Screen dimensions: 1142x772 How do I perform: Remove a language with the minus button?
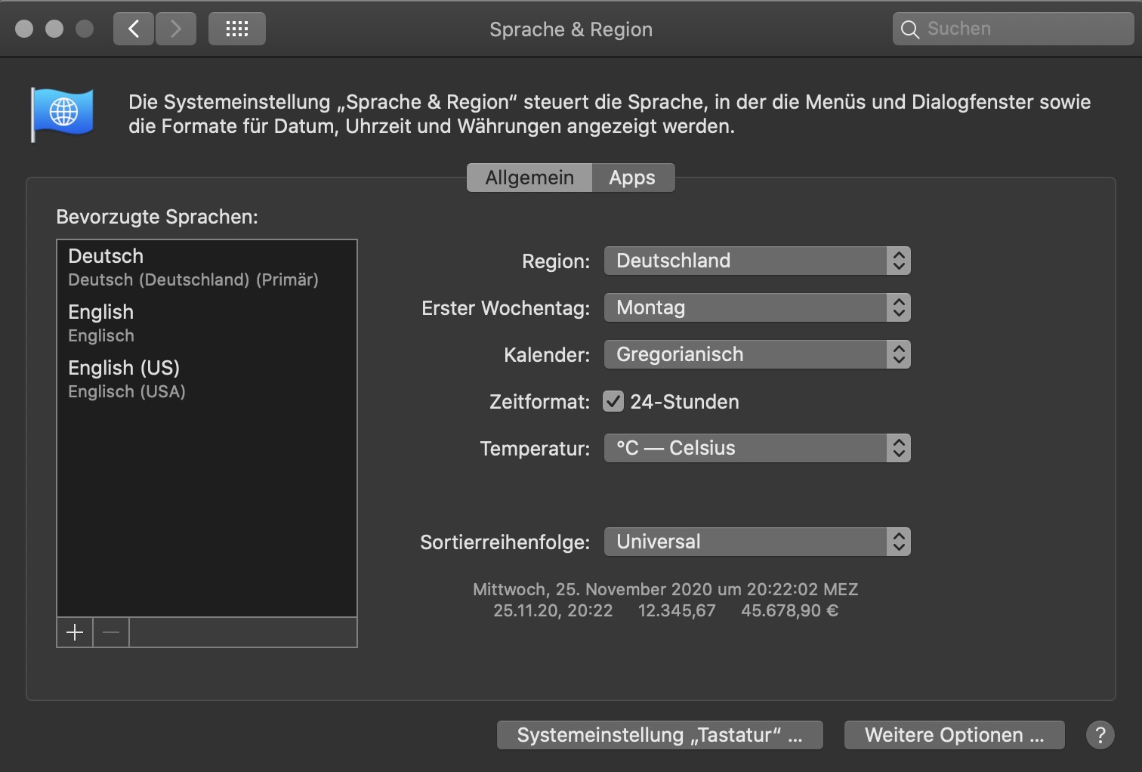tap(111, 632)
